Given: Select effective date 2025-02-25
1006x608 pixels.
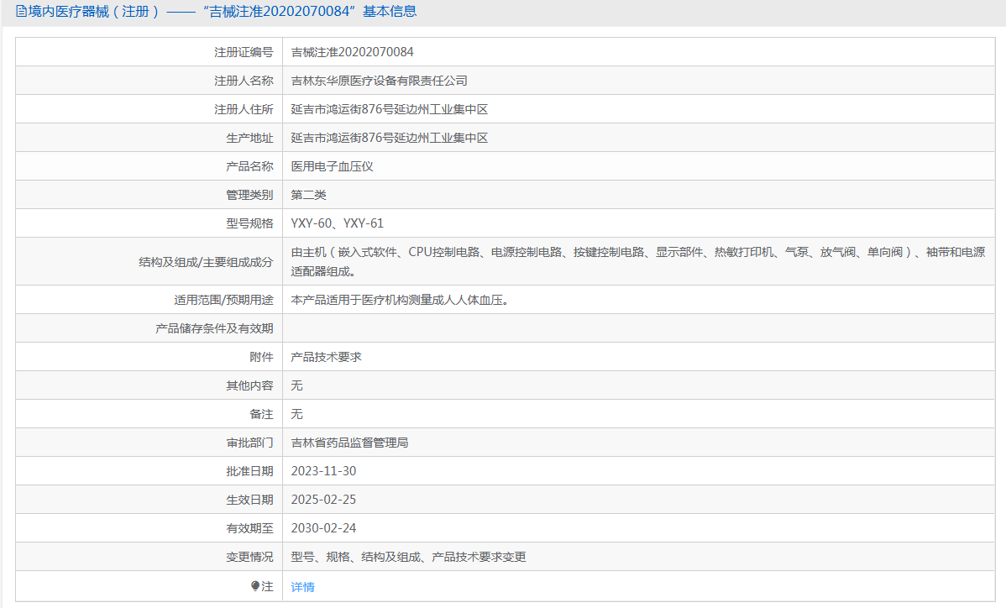Looking at the screenshot, I should tap(323, 500).
